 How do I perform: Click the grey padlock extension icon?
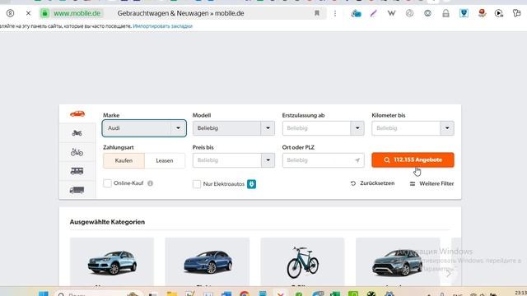point(445,13)
